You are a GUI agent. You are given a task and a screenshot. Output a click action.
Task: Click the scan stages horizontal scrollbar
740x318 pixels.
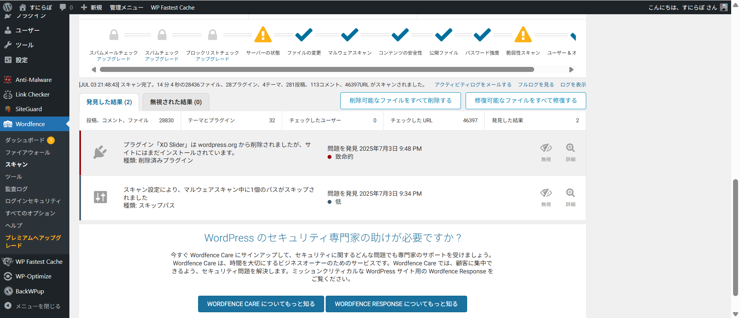[x=317, y=70]
